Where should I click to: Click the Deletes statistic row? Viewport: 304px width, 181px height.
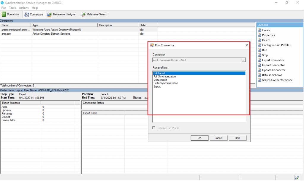pos(40,117)
